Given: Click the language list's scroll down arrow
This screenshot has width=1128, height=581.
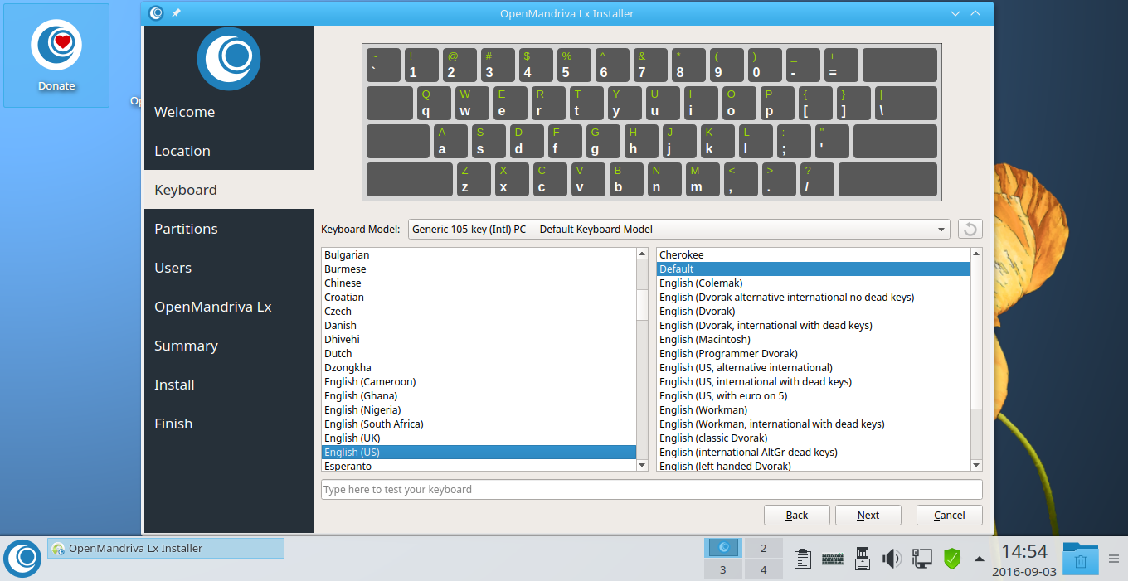Looking at the screenshot, I should 642,465.
